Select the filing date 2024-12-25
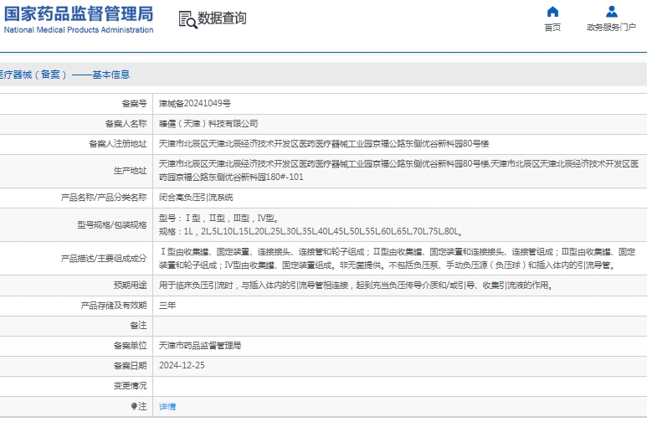The height and width of the screenshot is (422, 647). click(x=182, y=365)
